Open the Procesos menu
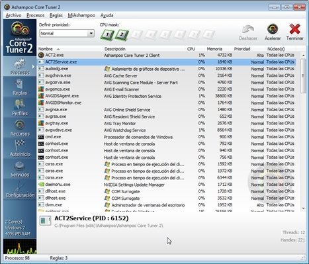Image resolution: width=309 pixels, height=264 pixels. pos(35,15)
